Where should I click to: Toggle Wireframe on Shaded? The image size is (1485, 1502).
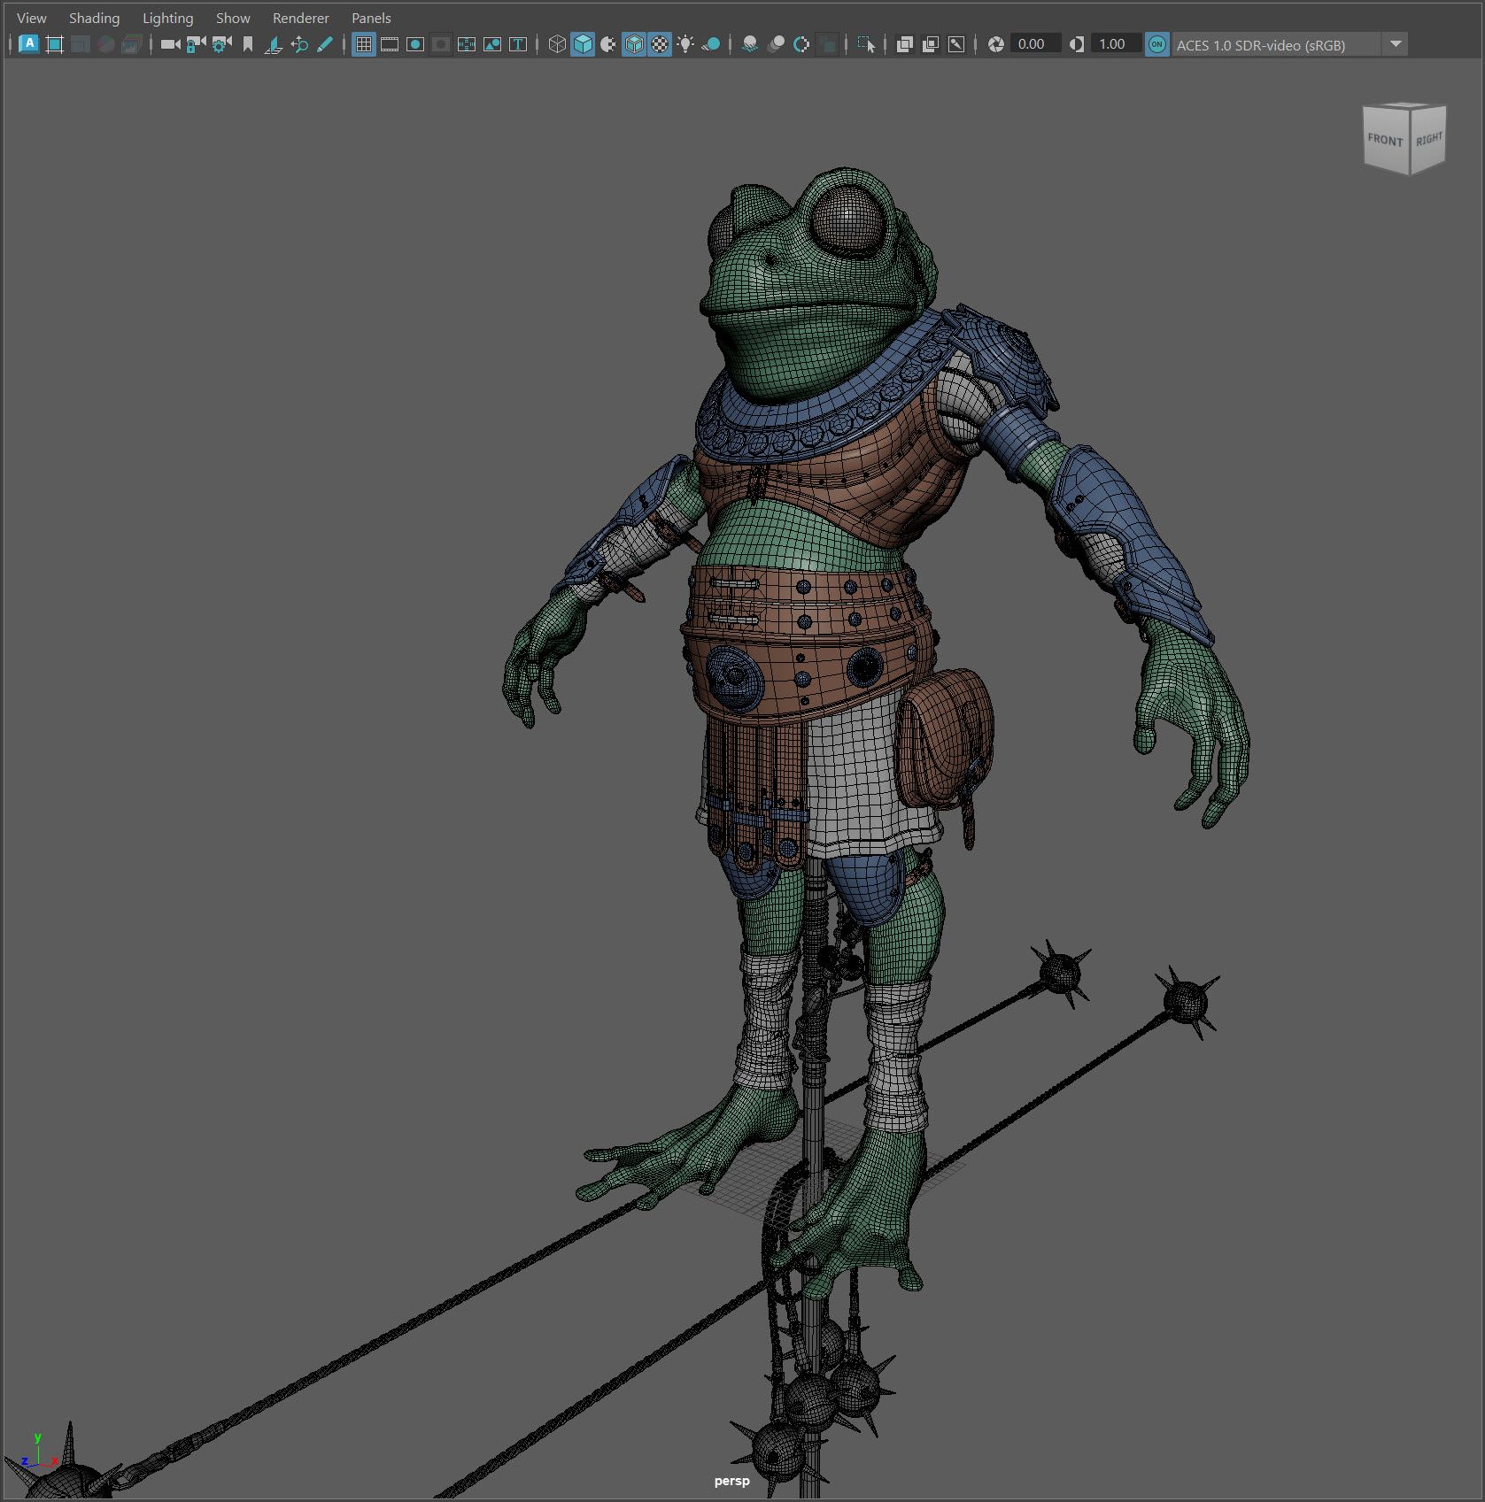click(x=634, y=44)
